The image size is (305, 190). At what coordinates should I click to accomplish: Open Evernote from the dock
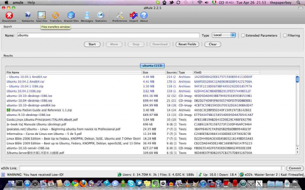point(155,183)
